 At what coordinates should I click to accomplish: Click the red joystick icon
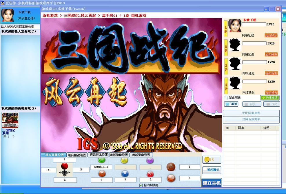65,170
